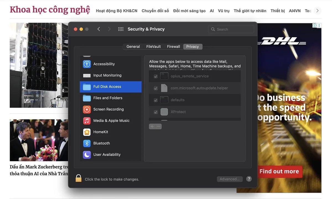Go back with the left arrow
This screenshot has height=199, width=332.
click(99, 29)
